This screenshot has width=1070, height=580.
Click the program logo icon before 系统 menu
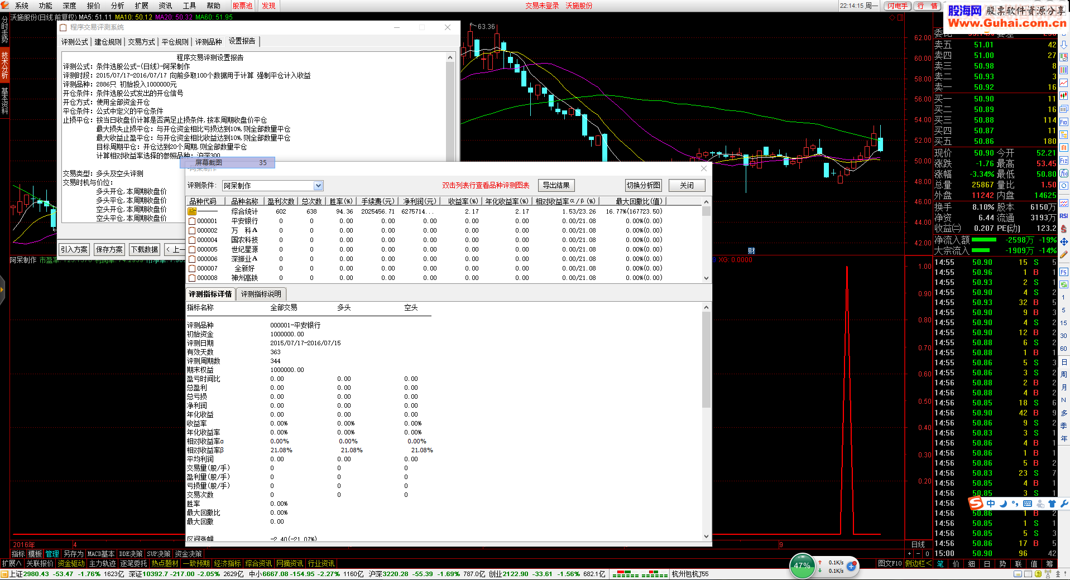pos(5,6)
